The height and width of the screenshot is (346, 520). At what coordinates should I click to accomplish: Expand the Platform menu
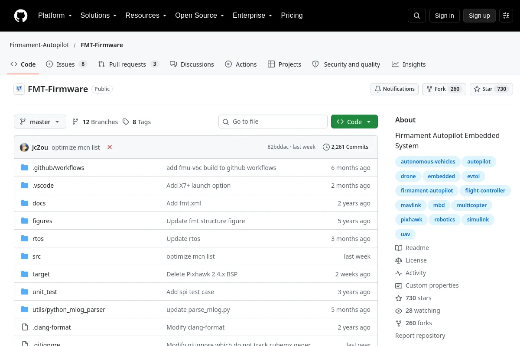point(55,16)
